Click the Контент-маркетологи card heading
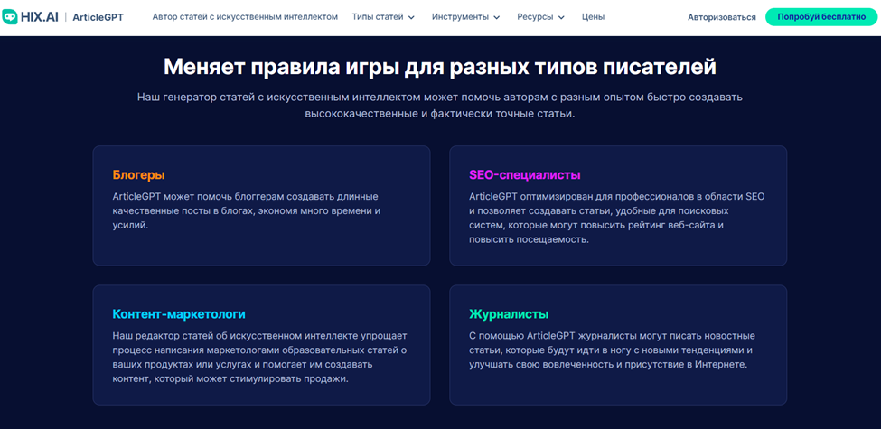This screenshot has width=881, height=429. point(179,314)
